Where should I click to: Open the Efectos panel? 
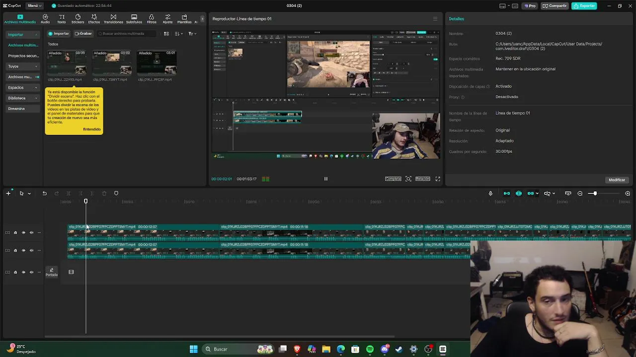pyautogui.click(x=94, y=19)
